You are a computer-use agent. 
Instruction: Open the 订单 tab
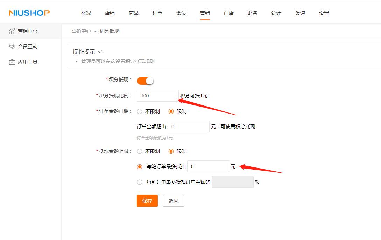point(157,13)
